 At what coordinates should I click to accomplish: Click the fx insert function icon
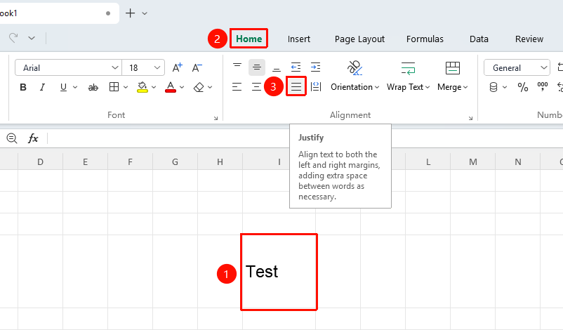[x=33, y=138]
